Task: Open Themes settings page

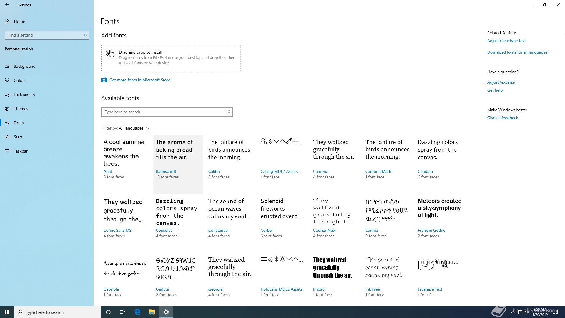Action: pos(47,109)
